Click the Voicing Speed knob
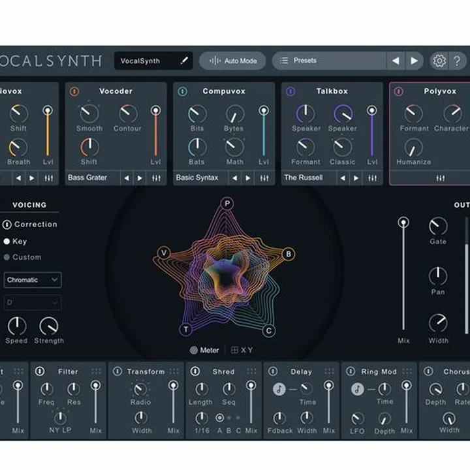Viewport: 470px width, 470px height. click(17, 326)
